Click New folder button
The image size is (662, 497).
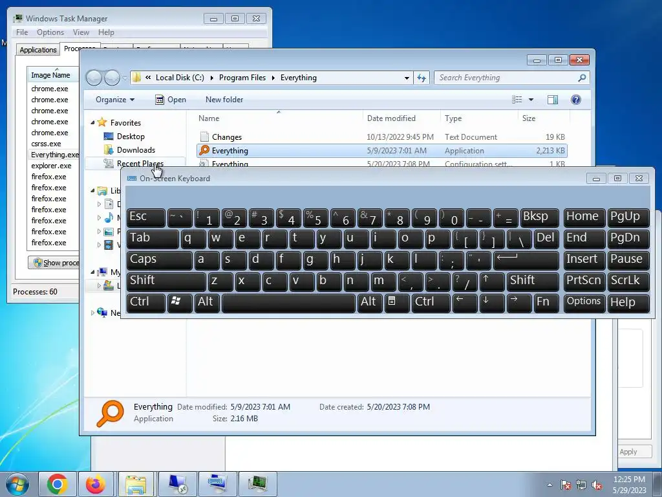(224, 100)
